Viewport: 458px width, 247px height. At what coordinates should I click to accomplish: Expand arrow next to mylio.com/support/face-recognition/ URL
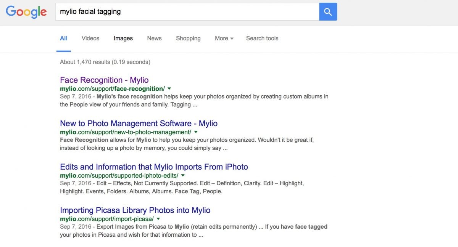coord(169,89)
